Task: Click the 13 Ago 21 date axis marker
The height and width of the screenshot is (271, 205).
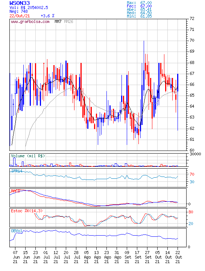Action: (x=97, y=257)
